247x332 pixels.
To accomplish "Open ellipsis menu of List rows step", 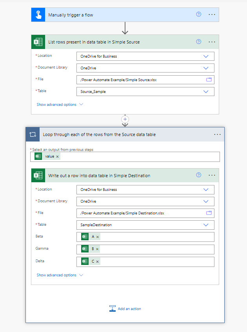I will [x=212, y=42].
